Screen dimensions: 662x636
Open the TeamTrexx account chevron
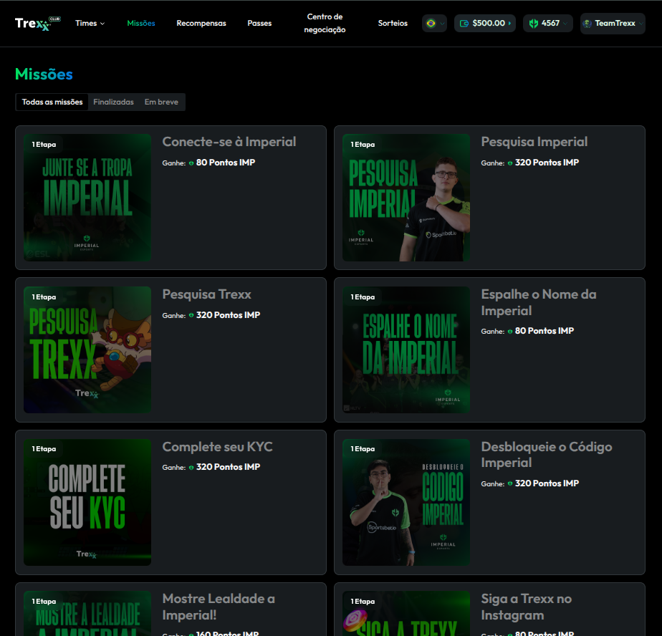pos(641,24)
